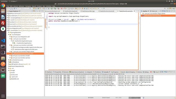Click the sort alphabetically icon in Outline
The width and height of the screenshot is (176, 99).
click(x=163, y=11)
